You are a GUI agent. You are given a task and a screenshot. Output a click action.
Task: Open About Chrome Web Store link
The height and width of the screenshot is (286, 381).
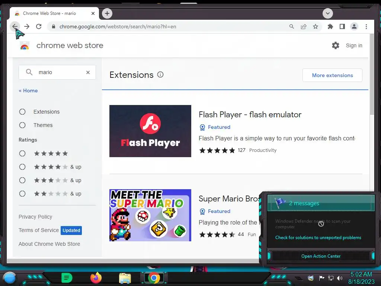click(x=49, y=244)
